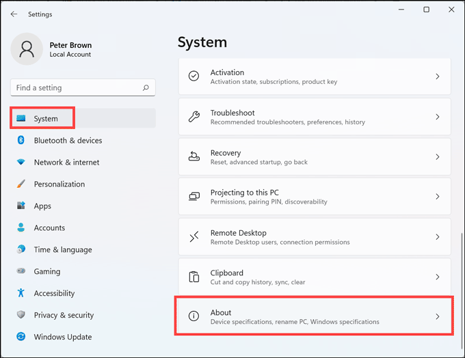Focus the Find a setting field
This screenshot has height=358, width=465.
tap(83, 87)
